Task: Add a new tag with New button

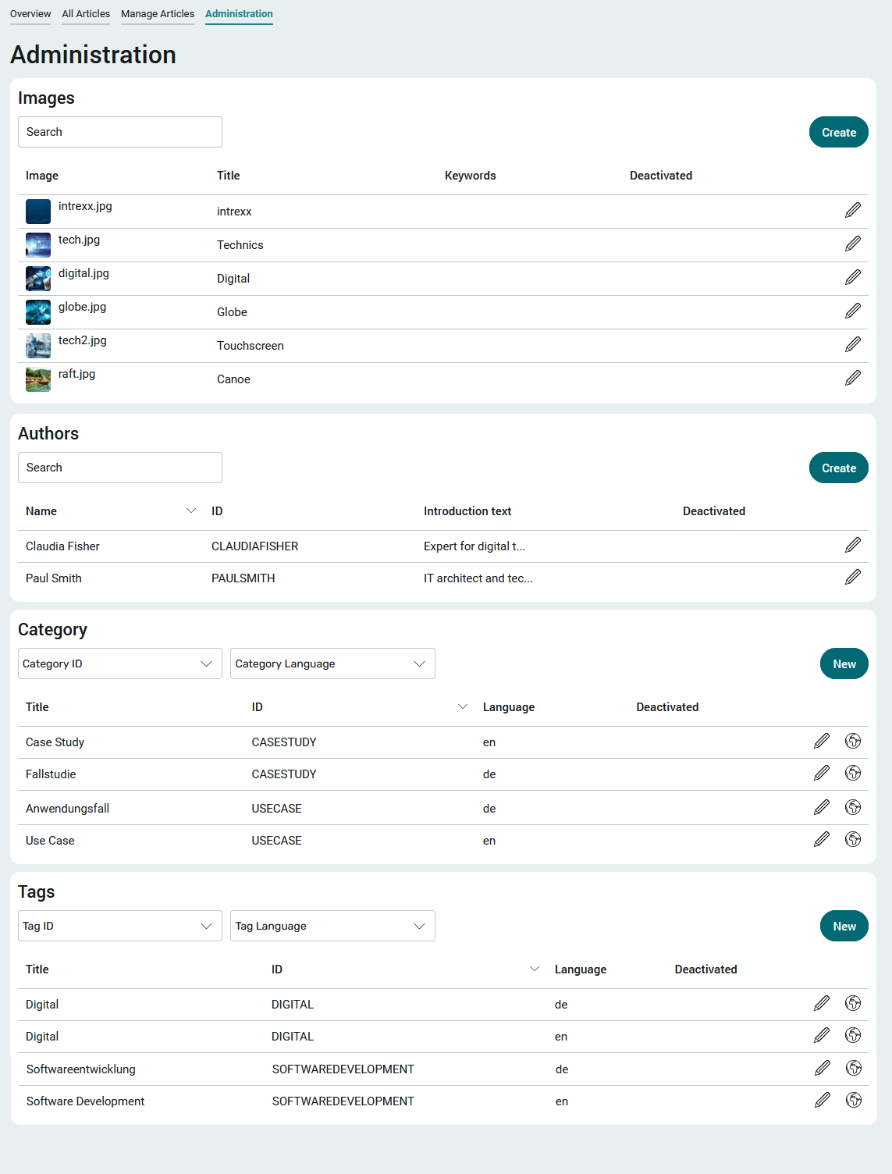Action: coord(844,926)
